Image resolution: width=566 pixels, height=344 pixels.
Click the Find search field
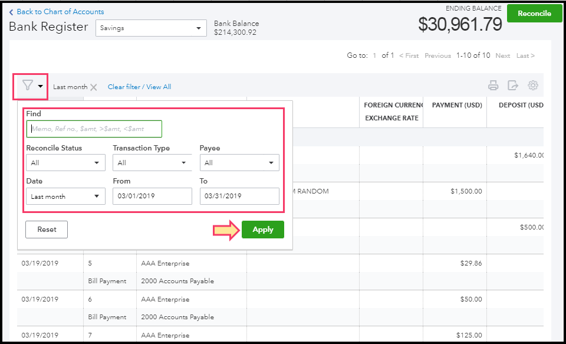coord(94,129)
